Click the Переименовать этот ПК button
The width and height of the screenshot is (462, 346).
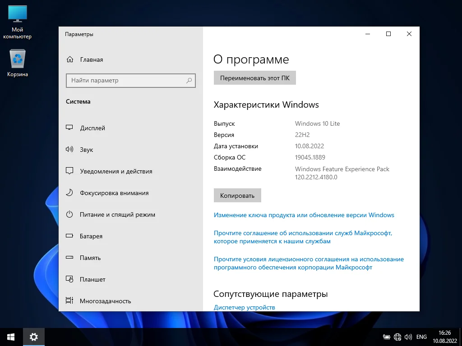click(x=254, y=78)
